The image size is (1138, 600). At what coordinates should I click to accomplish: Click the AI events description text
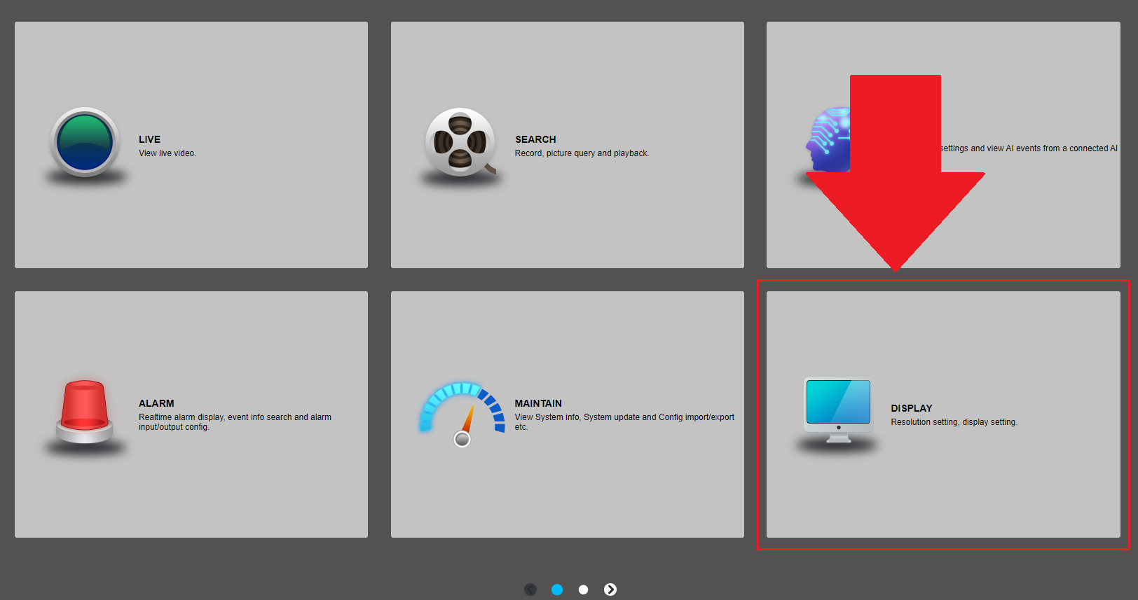point(1029,148)
